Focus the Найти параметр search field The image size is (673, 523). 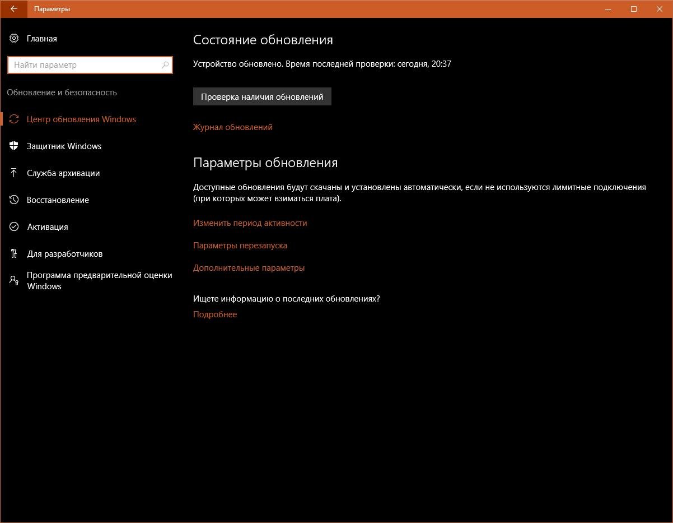click(90, 65)
